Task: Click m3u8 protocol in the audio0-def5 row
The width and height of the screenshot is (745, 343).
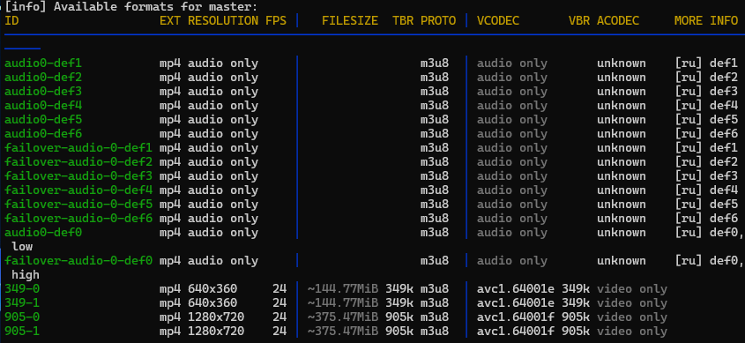Action: [435, 120]
